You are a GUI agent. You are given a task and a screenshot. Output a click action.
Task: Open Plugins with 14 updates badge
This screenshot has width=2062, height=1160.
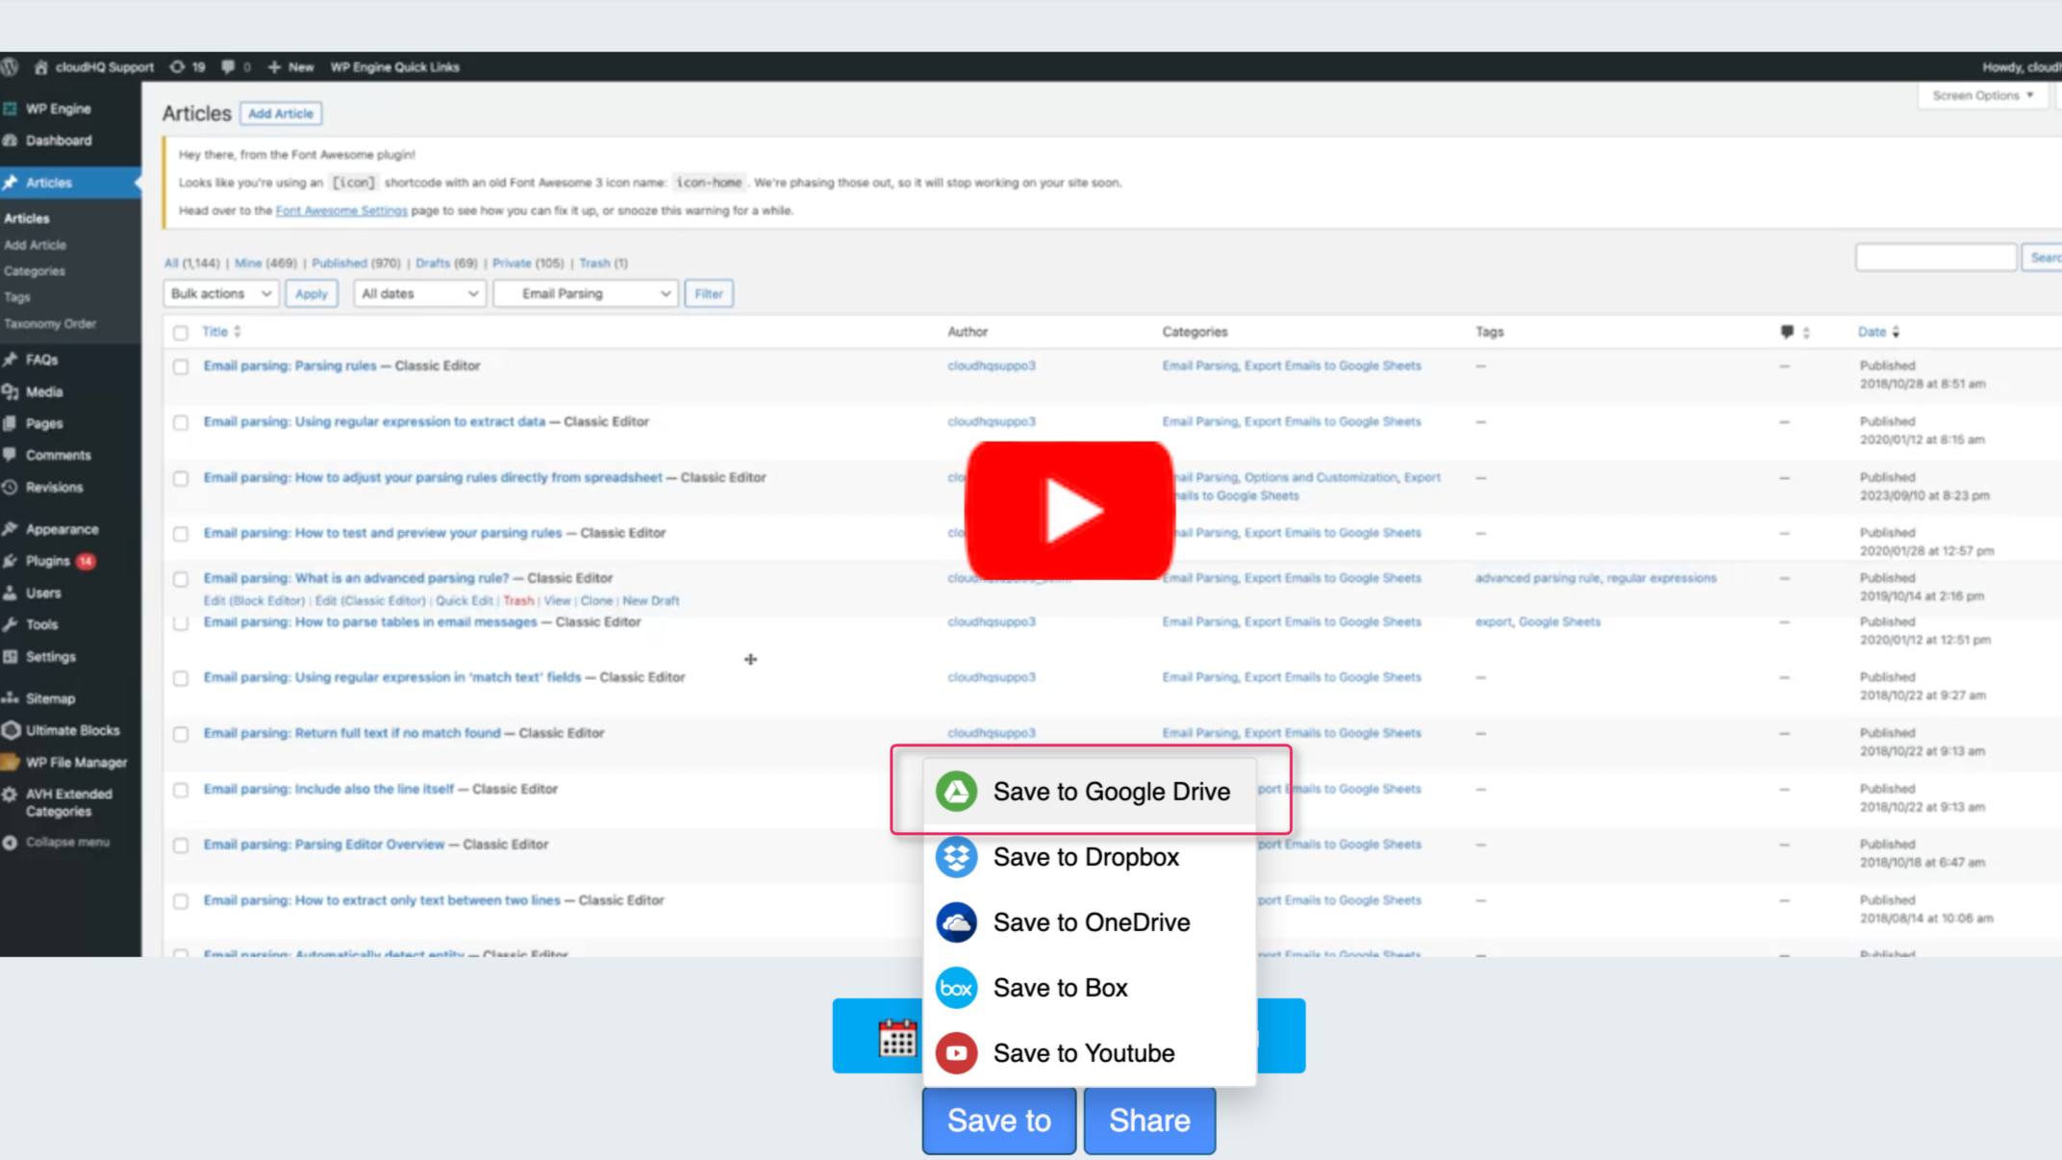[x=60, y=561]
